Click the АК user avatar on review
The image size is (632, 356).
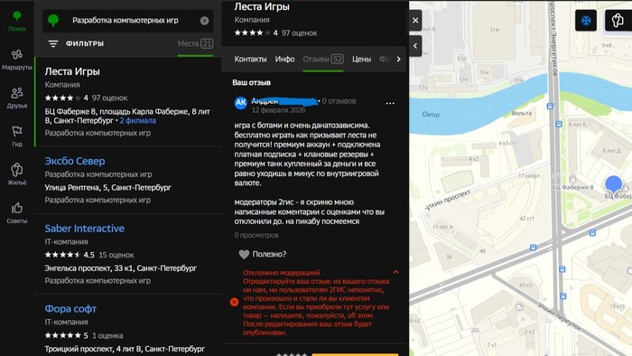(241, 103)
